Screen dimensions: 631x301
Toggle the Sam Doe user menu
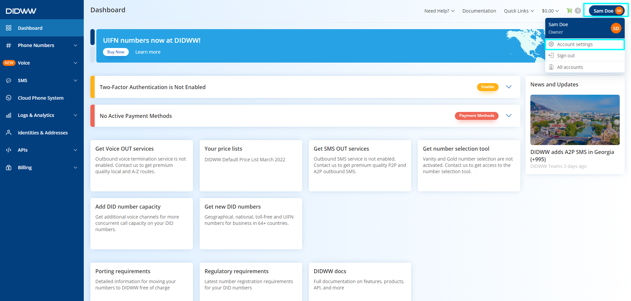click(x=607, y=11)
